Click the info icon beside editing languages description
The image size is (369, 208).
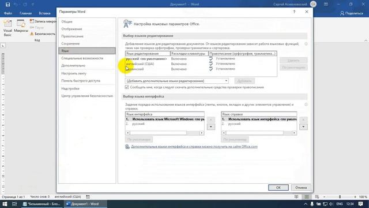tap(306, 44)
